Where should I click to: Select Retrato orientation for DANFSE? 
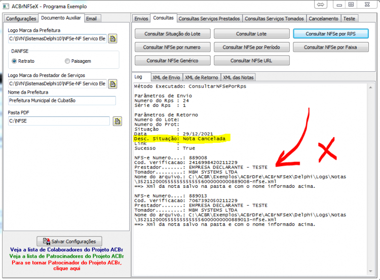click(14, 61)
